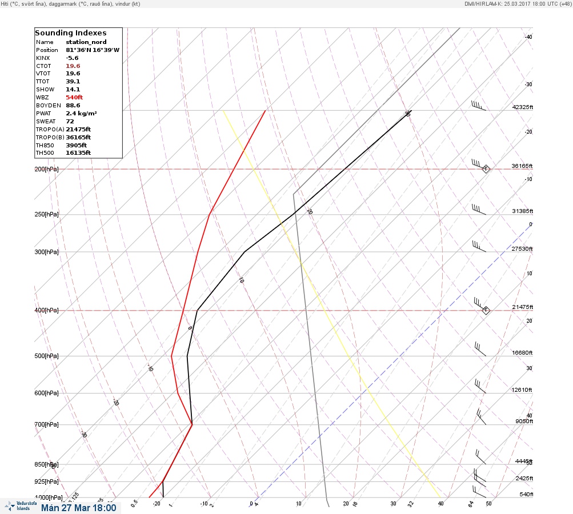Viewport: 573px width, 514px height.
Task: Click the wind barb at 27530ft
Action: 479,247
